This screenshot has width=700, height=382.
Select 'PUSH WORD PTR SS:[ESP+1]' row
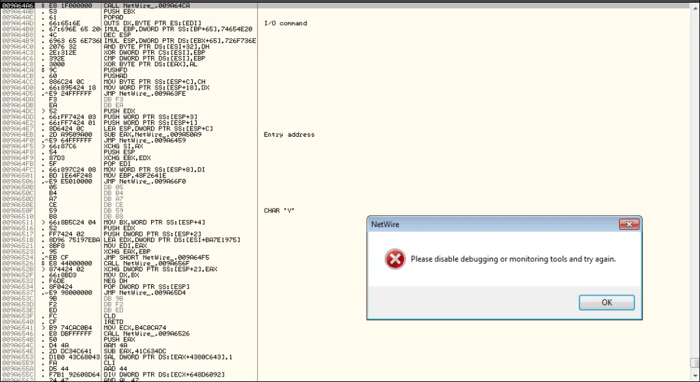pos(150,123)
